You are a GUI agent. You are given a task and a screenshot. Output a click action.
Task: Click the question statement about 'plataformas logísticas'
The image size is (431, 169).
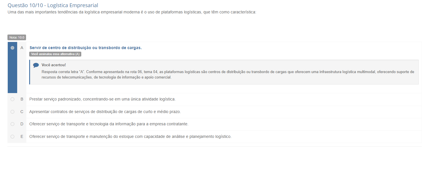(x=132, y=12)
